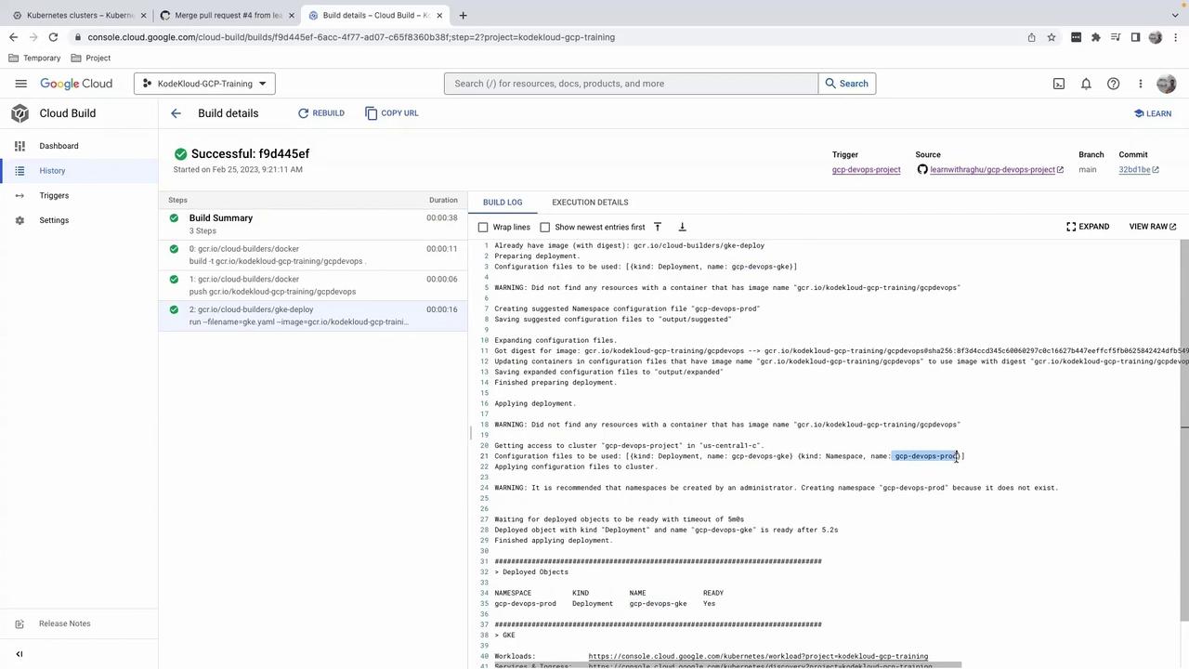
Task: Activate Cloud Shell terminal icon
Action: click(1059, 84)
